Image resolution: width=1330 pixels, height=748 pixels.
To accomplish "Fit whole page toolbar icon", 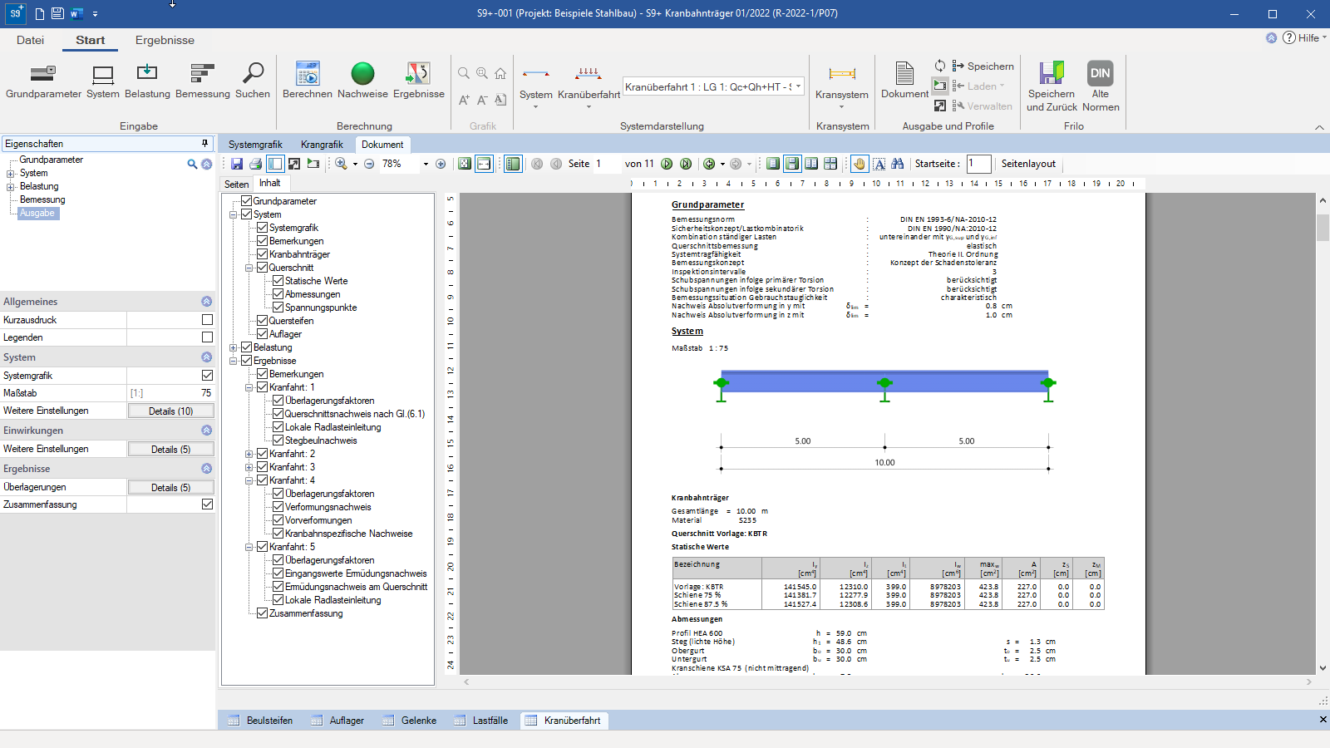I will (465, 164).
